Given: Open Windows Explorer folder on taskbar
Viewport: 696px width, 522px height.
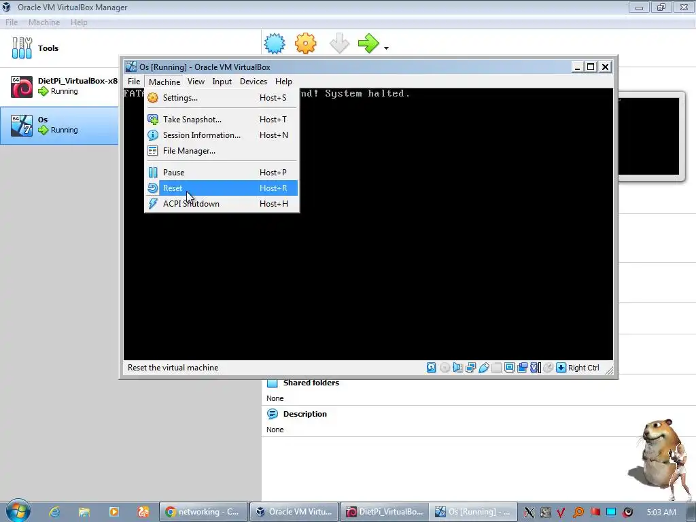Looking at the screenshot, I should click(x=84, y=512).
